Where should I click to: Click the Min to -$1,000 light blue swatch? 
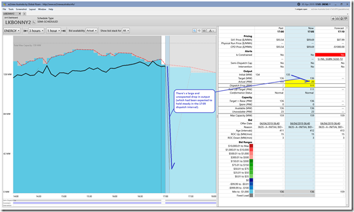[x=251, y=192]
